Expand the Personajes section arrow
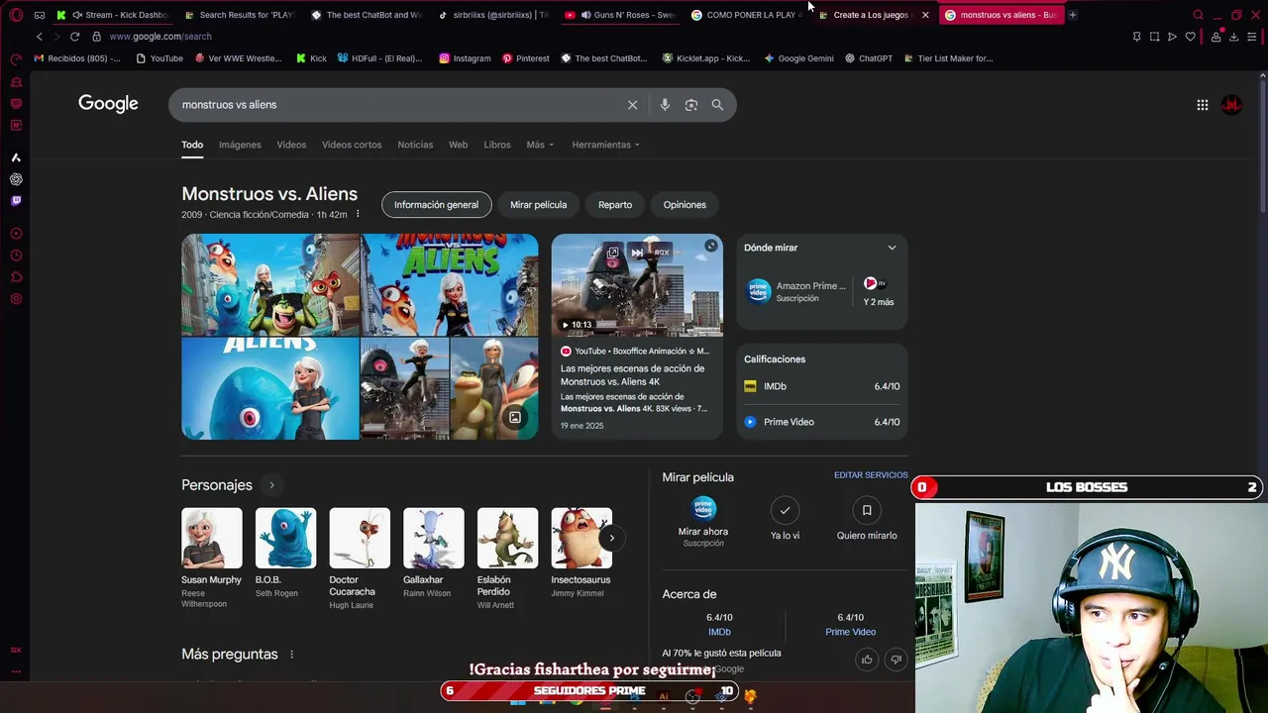1268x713 pixels. 271,485
